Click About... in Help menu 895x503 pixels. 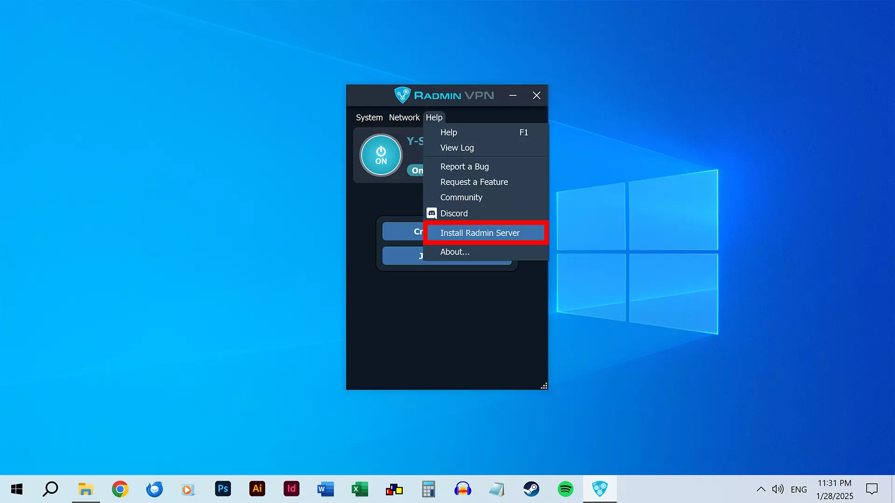click(454, 252)
